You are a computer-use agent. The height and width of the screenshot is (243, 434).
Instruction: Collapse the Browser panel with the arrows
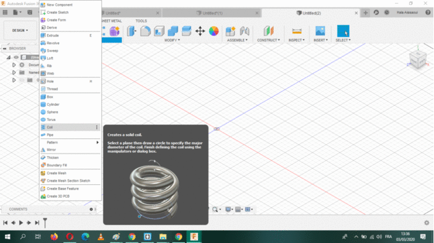pos(5,49)
